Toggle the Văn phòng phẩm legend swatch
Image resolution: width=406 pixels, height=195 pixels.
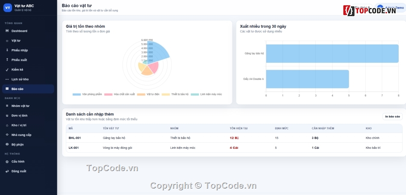pyautogui.click(x=76, y=95)
